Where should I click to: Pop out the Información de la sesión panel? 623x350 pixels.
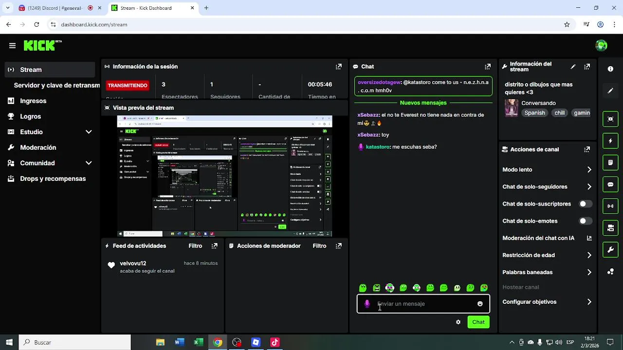tap(339, 67)
